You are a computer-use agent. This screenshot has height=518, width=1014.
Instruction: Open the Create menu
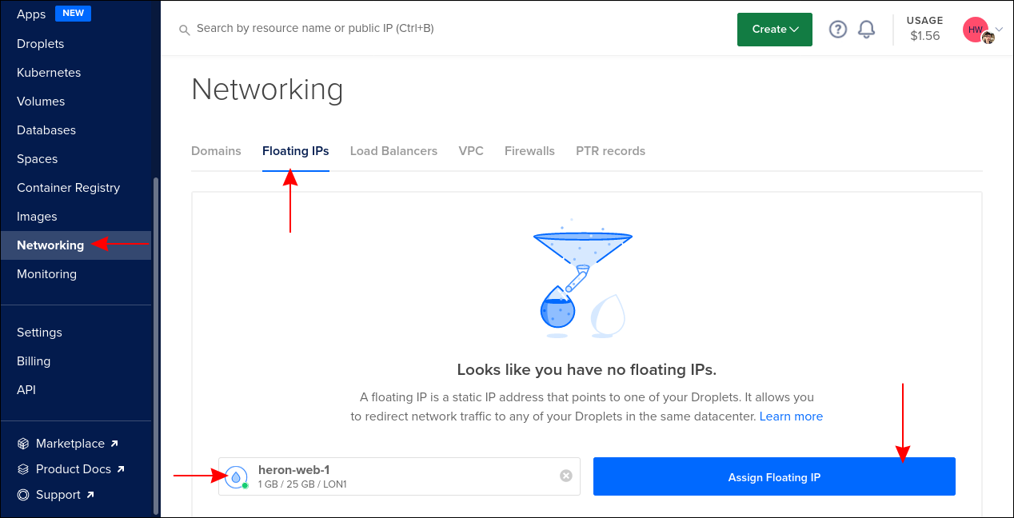pos(773,29)
